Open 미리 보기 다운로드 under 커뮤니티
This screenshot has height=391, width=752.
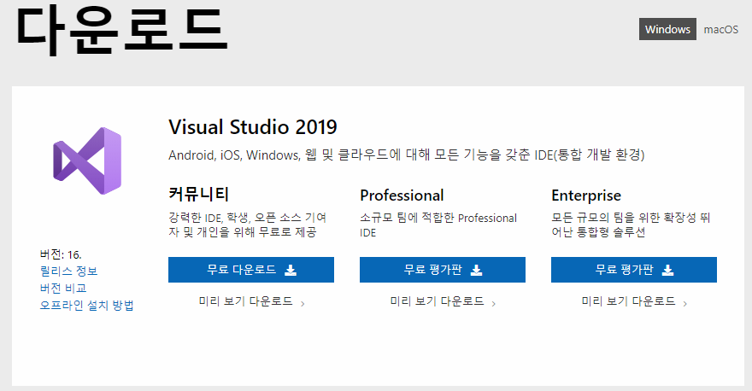[245, 301]
